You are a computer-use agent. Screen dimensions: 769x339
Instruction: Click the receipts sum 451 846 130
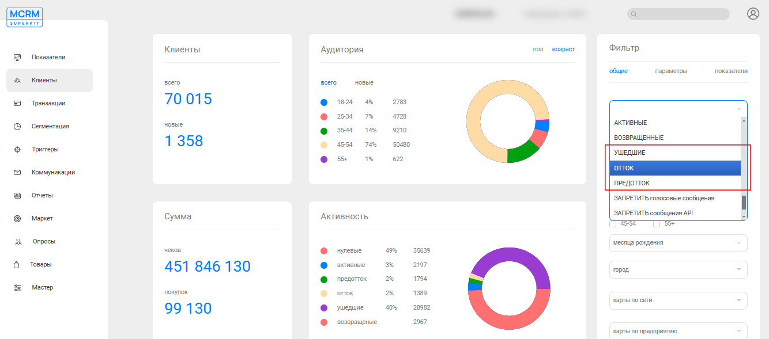208,266
